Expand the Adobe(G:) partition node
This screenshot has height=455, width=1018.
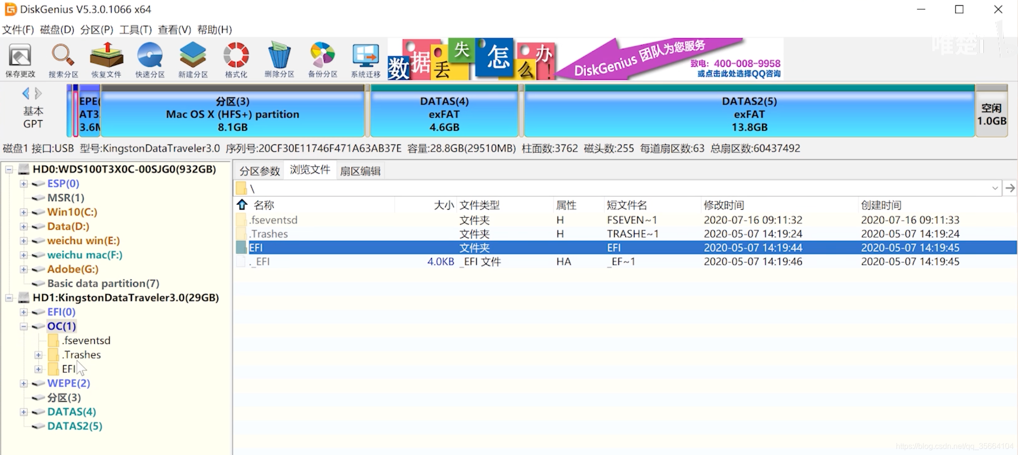point(23,269)
